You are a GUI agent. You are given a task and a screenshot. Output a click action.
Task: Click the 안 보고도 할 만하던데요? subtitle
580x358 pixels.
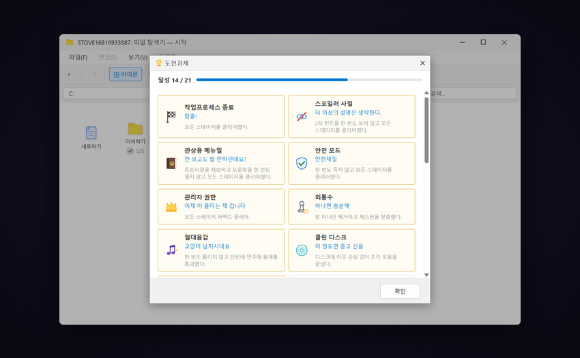[215, 159]
